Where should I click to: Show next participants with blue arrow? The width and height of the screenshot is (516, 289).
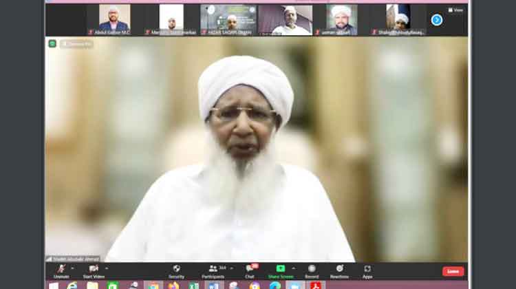[437, 19]
